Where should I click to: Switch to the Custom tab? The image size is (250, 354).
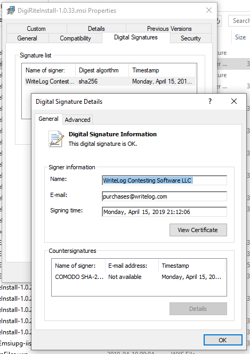36,29
